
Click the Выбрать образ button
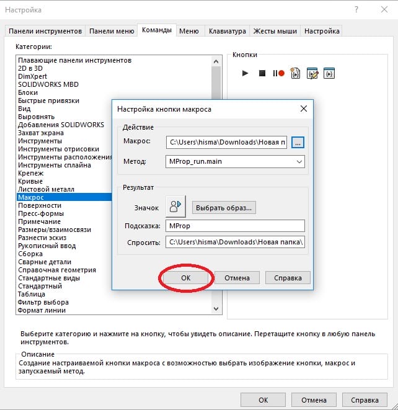point(224,208)
